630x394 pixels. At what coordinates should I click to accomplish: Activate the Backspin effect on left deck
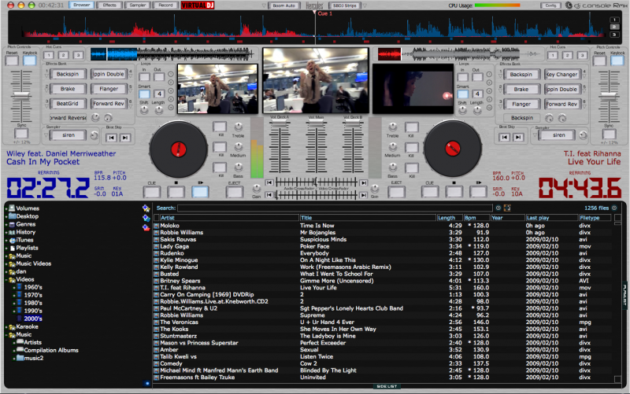coord(68,74)
